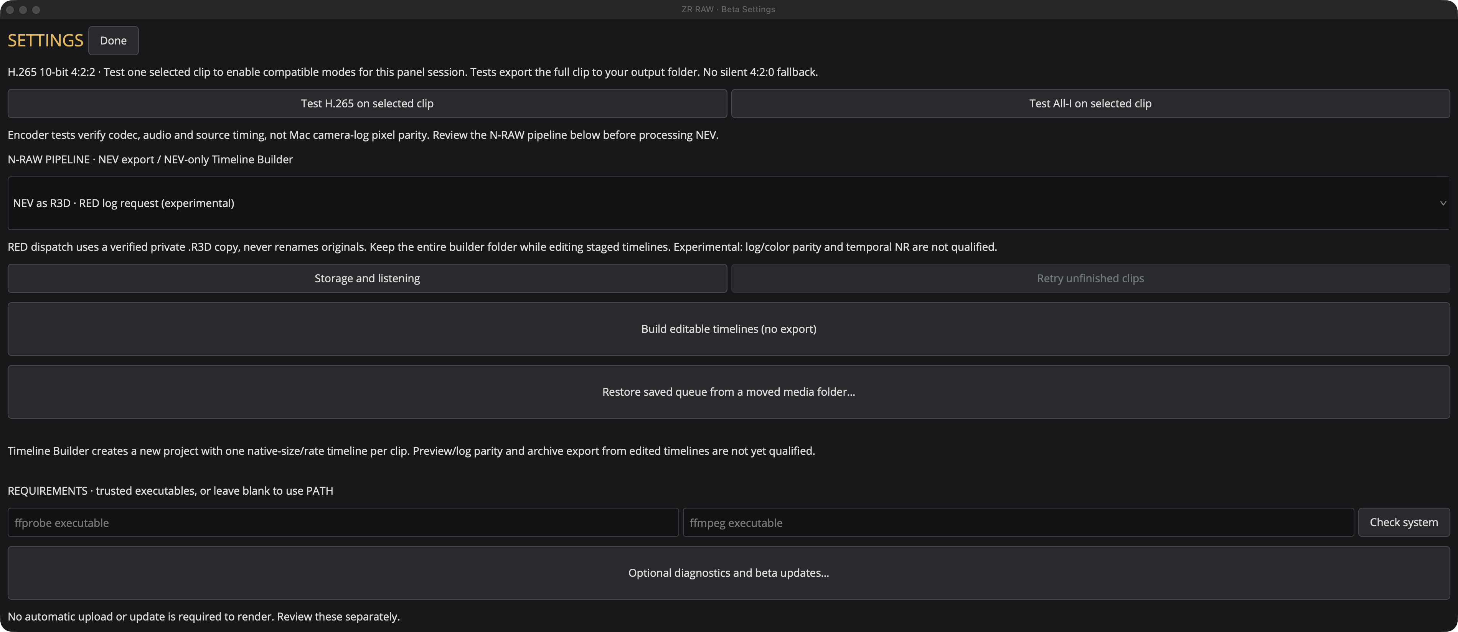Focus the ffprobe executable field
Viewport: 1458px width, 632px height.
[x=343, y=522]
